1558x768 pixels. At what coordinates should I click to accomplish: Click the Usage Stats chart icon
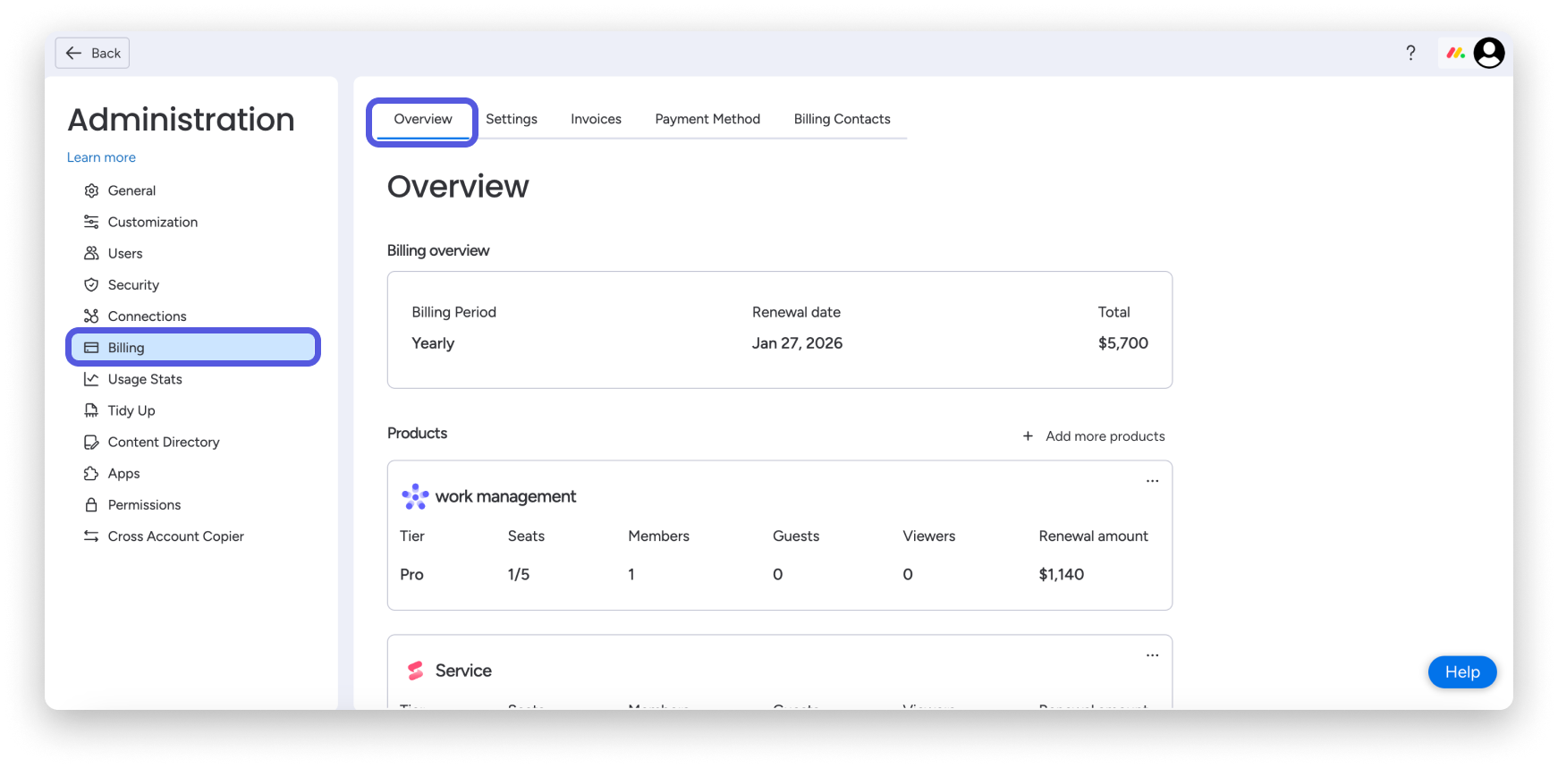point(91,379)
